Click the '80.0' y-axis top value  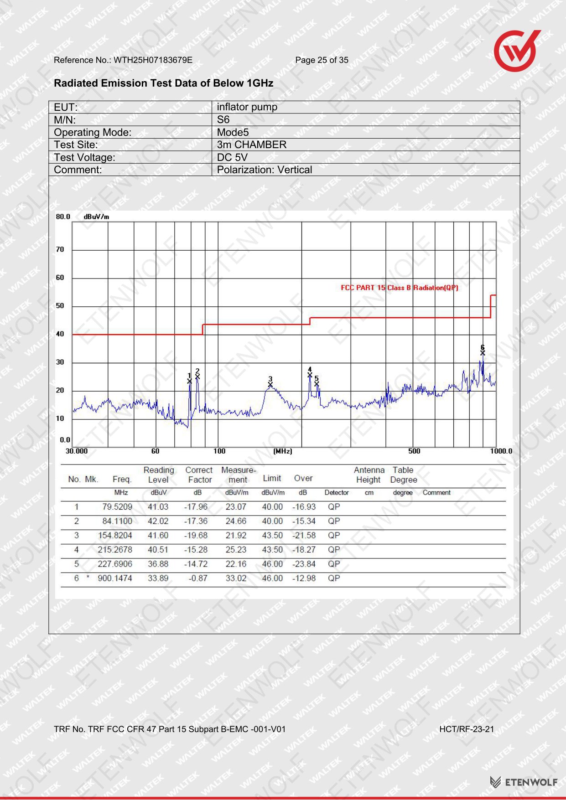tap(63, 217)
